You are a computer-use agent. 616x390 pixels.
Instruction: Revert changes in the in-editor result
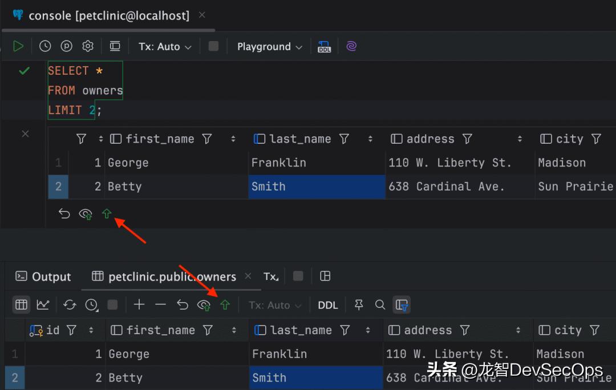[x=64, y=214]
